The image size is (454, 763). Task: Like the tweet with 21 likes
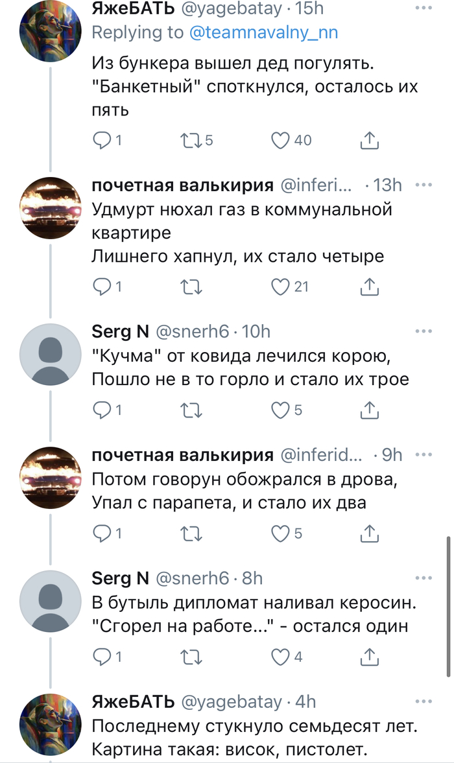(280, 286)
